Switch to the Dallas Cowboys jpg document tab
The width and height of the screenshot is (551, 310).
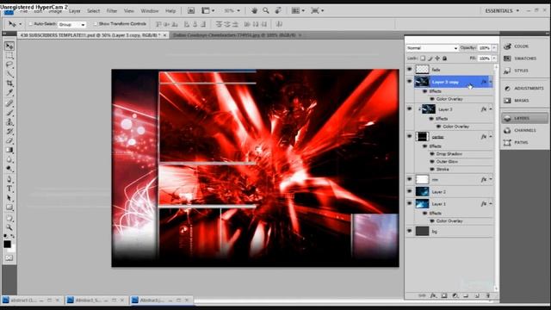(234, 35)
